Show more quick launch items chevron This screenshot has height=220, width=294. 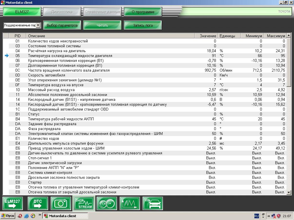click(x=40, y=215)
